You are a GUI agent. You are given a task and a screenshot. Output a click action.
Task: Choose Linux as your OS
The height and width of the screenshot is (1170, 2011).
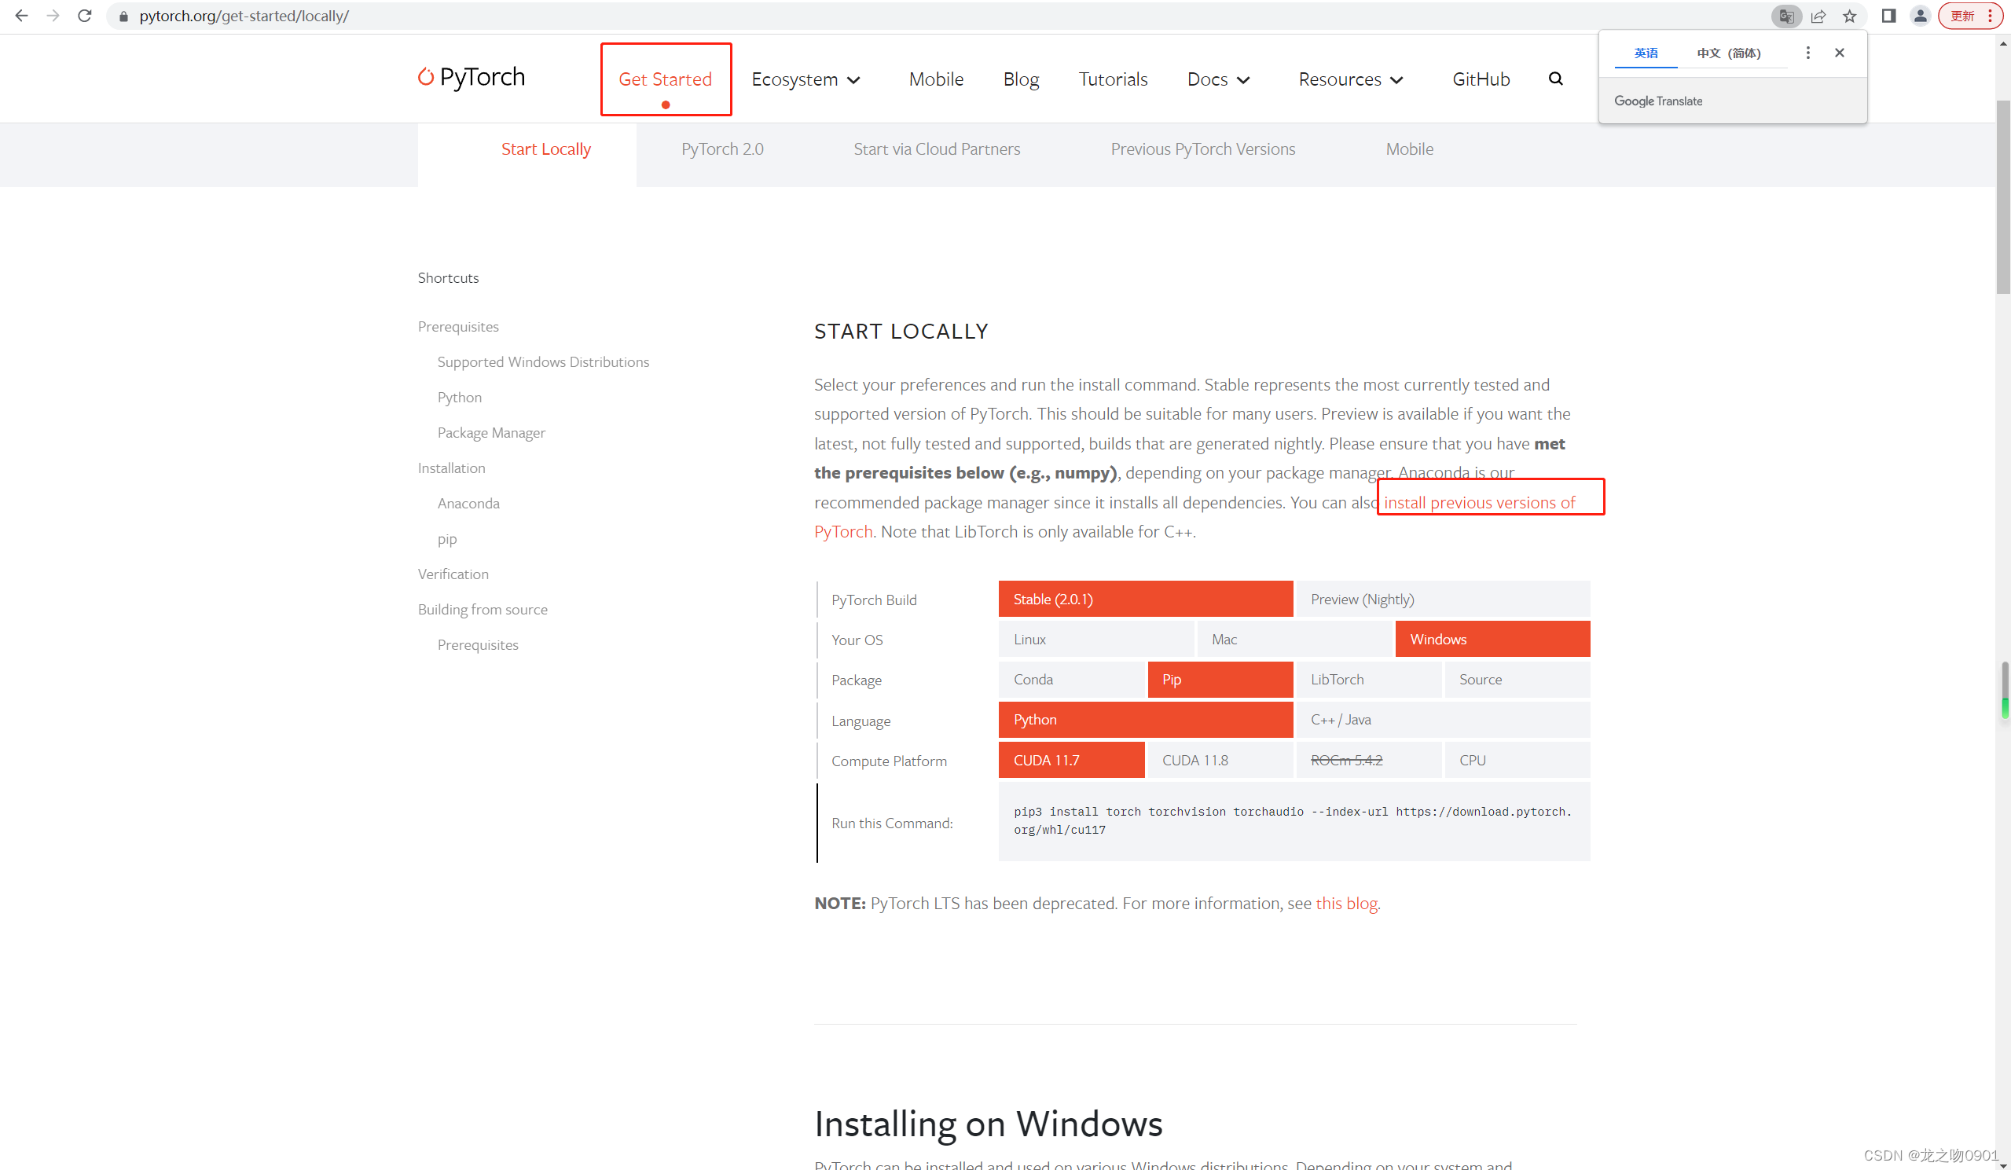click(x=1096, y=640)
